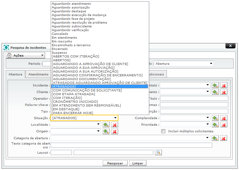Image resolution: width=239 pixels, height=170 pixels.
Task: Open the Layout search magnifier icon
Action: [158, 152]
